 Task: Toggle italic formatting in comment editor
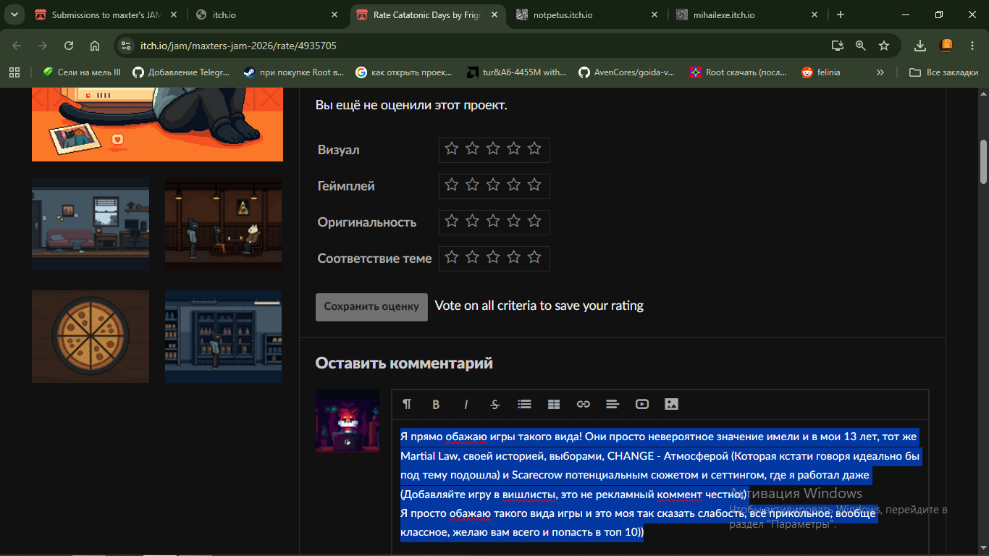click(x=466, y=405)
